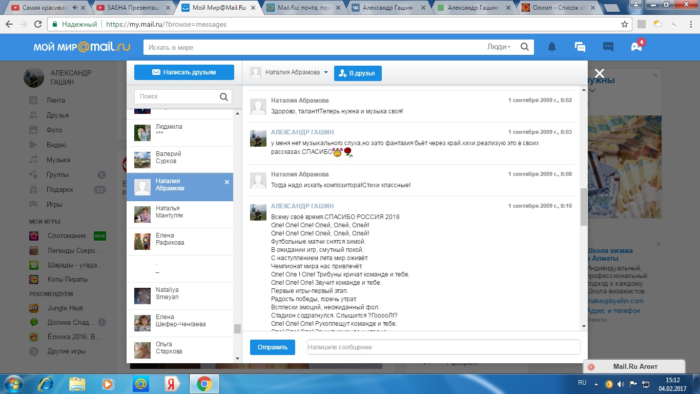700x394 pixels.
Task: Click the volume icon in the system tray
Action: [x=621, y=383]
